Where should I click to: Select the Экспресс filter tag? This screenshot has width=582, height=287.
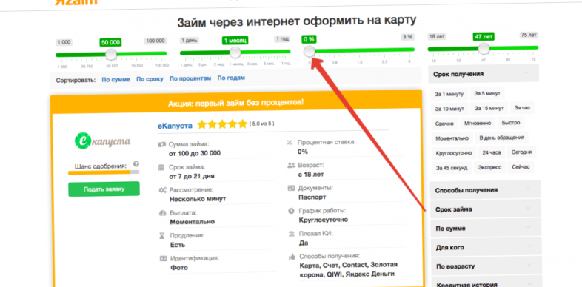489,168
